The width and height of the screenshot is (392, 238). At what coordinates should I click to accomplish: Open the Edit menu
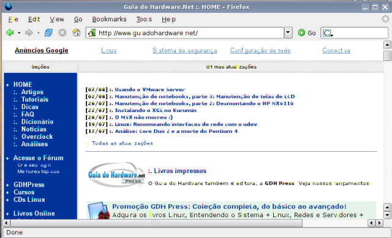pyautogui.click(x=34, y=19)
